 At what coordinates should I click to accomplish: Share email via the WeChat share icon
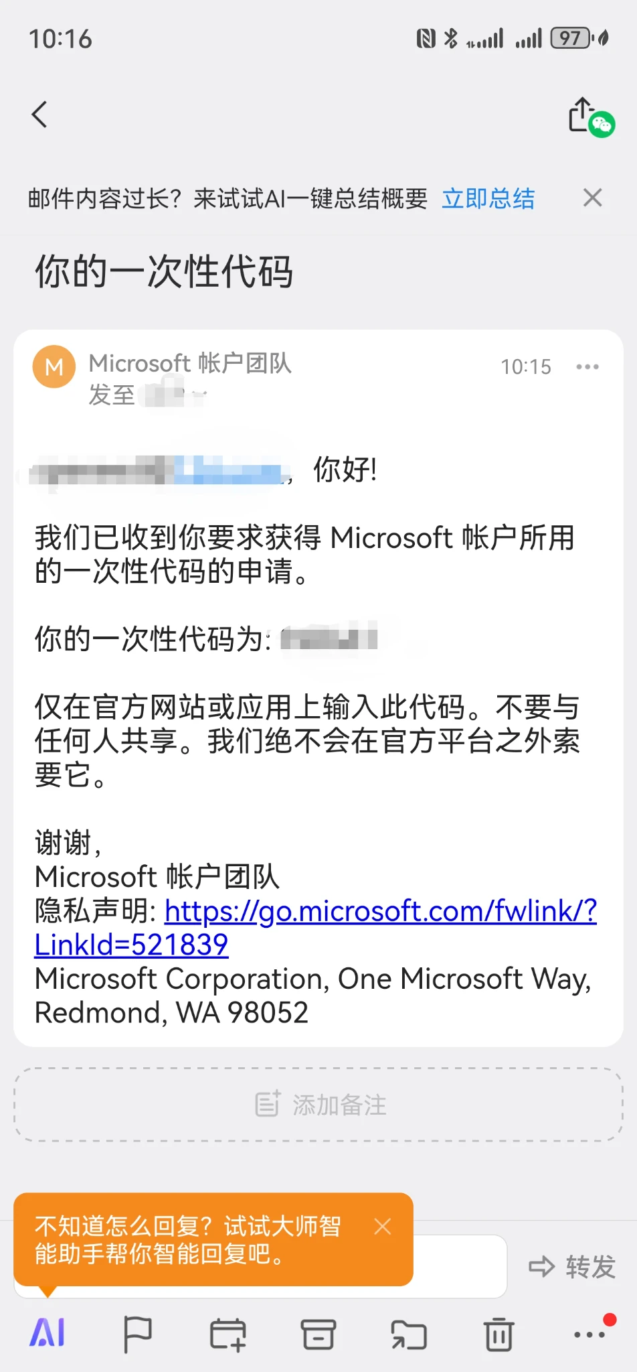click(590, 117)
